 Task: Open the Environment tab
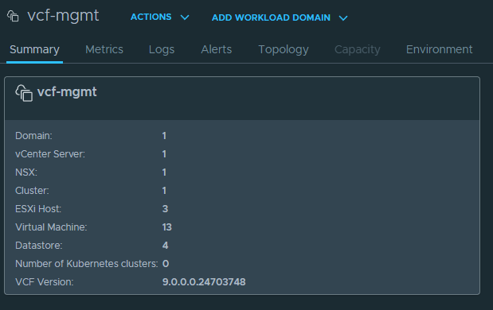click(x=439, y=49)
